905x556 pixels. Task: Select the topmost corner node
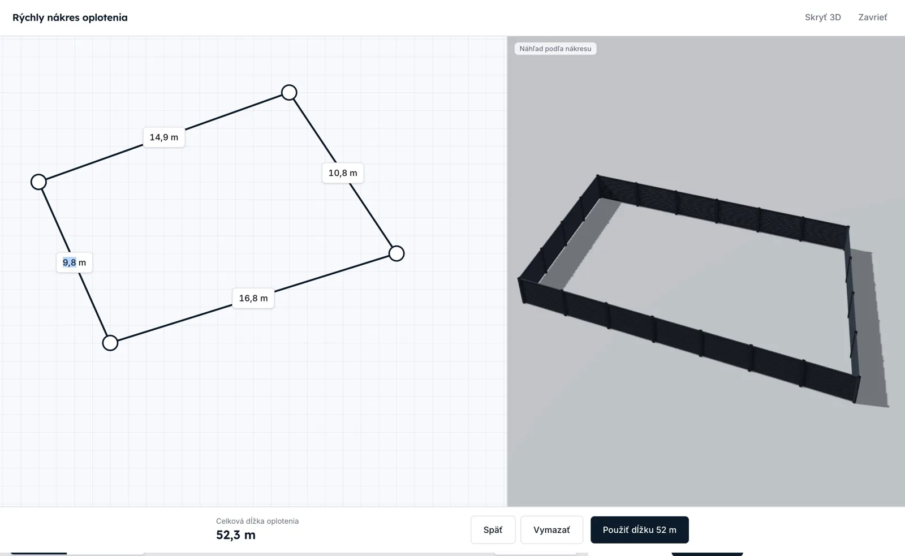(x=289, y=92)
